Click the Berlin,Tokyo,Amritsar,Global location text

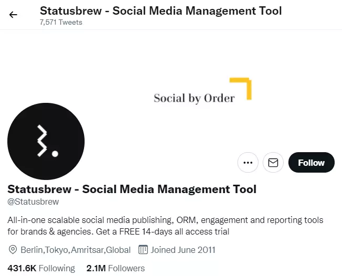coord(76,250)
